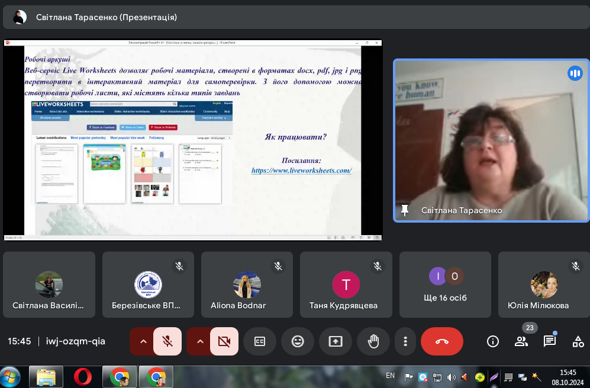Click the more options three-dot button
The width and height of the screenshot is (590, 388).
point(405,341)
